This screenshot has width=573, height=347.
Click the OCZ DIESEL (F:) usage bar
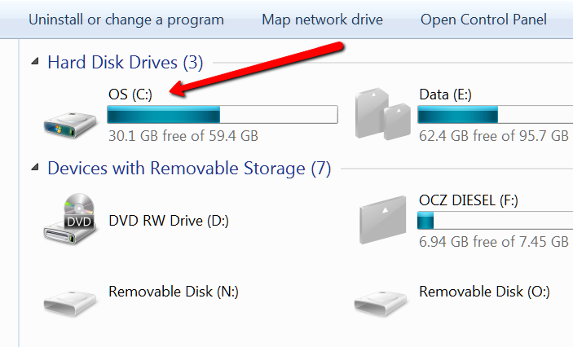point(496,220)
